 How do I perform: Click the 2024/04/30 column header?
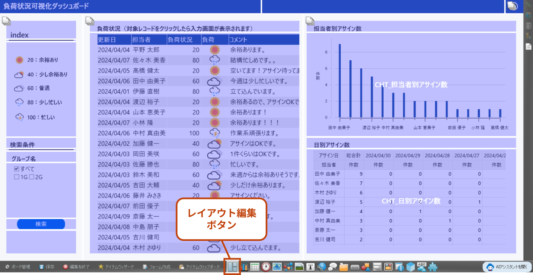click(378, 156)
